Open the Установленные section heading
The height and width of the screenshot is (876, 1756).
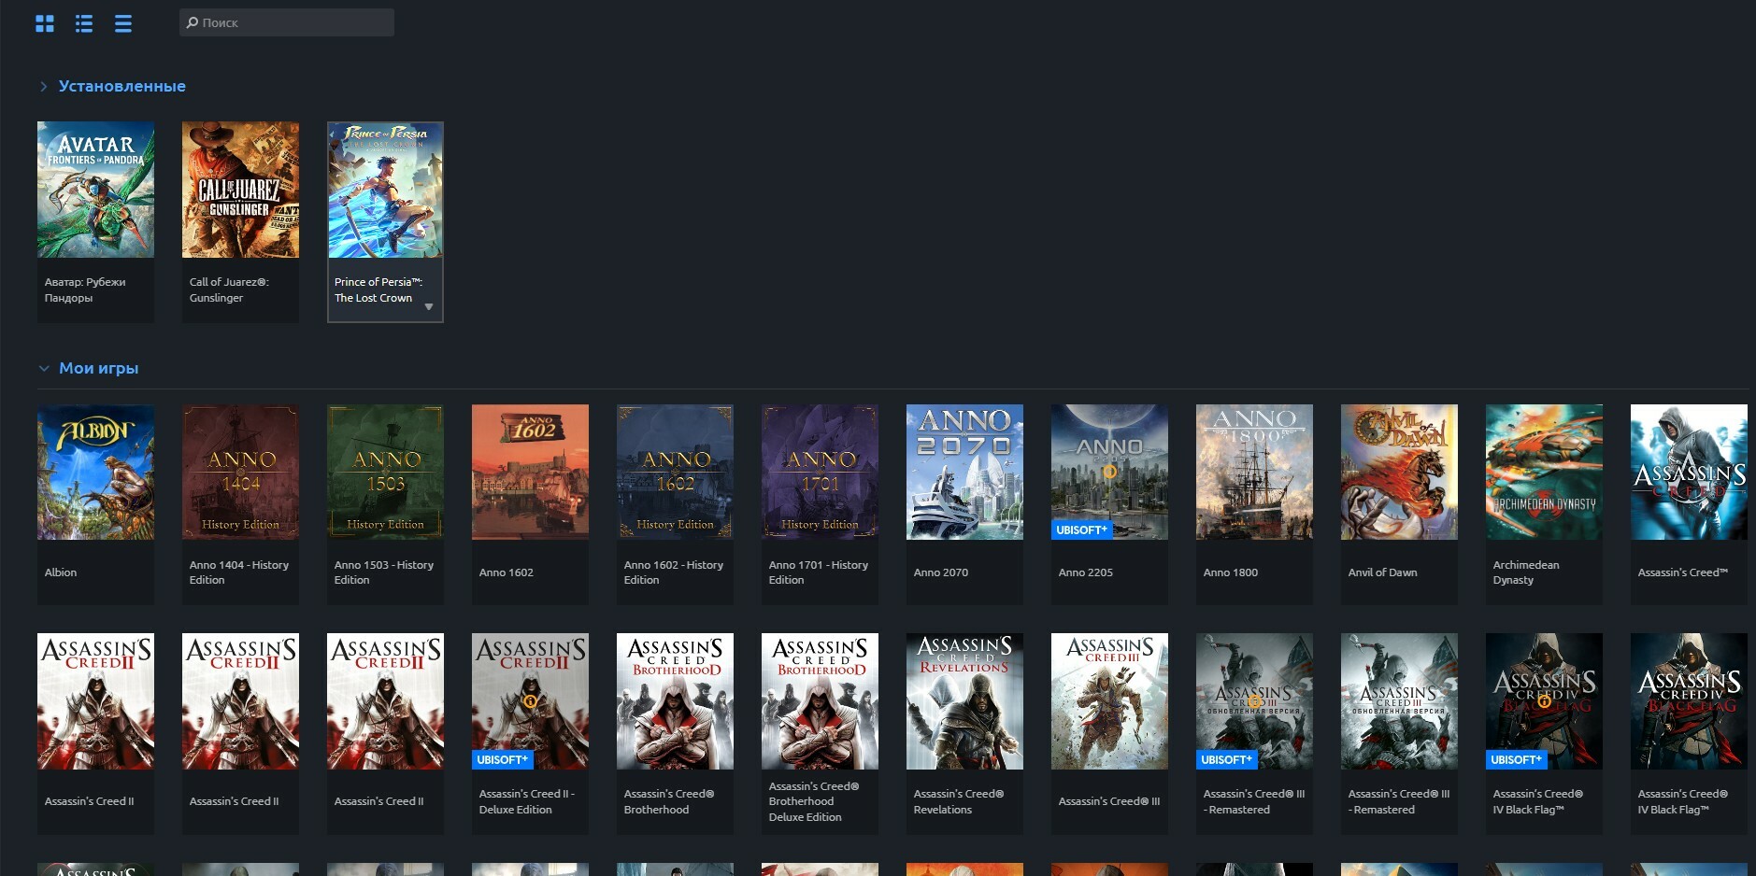coord(122,86)
